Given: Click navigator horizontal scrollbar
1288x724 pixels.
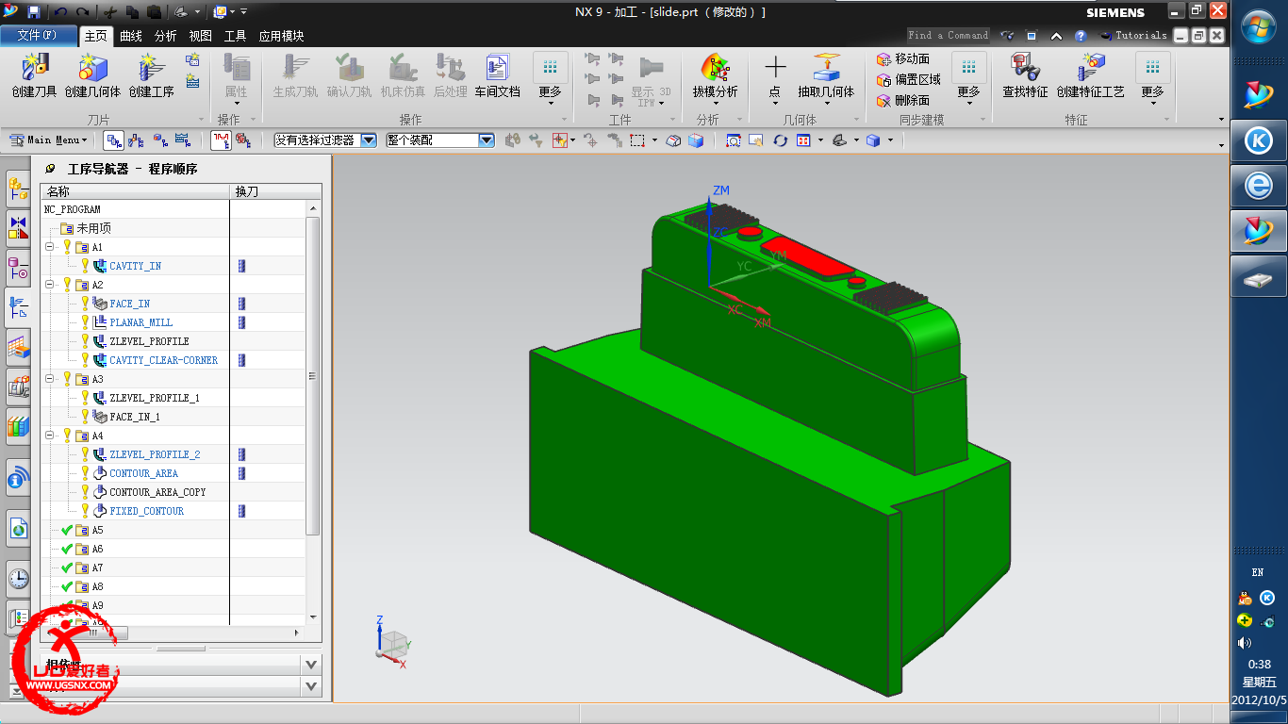Looking at the screenshot, I should pos(94,633).
